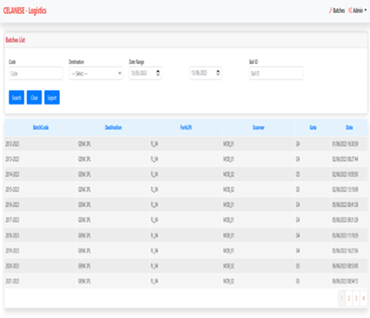Sort by Date column header
370x318 pixels.
click(349, 127)
